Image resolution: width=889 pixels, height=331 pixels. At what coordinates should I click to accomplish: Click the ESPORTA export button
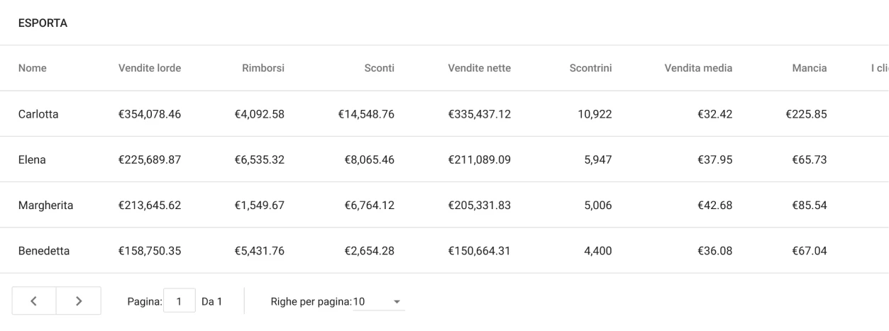pos(43,23)
